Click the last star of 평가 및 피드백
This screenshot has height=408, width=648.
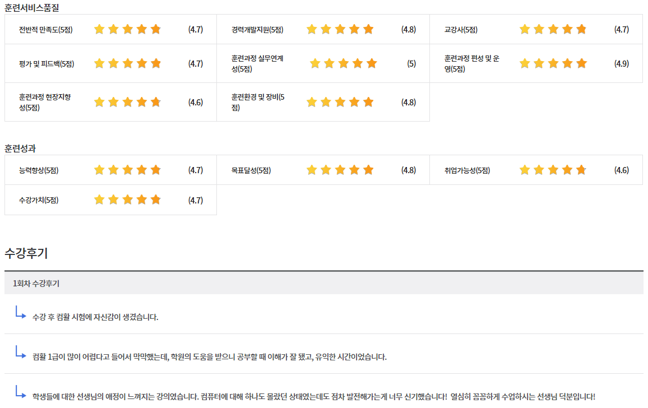(x=156, y=64)
